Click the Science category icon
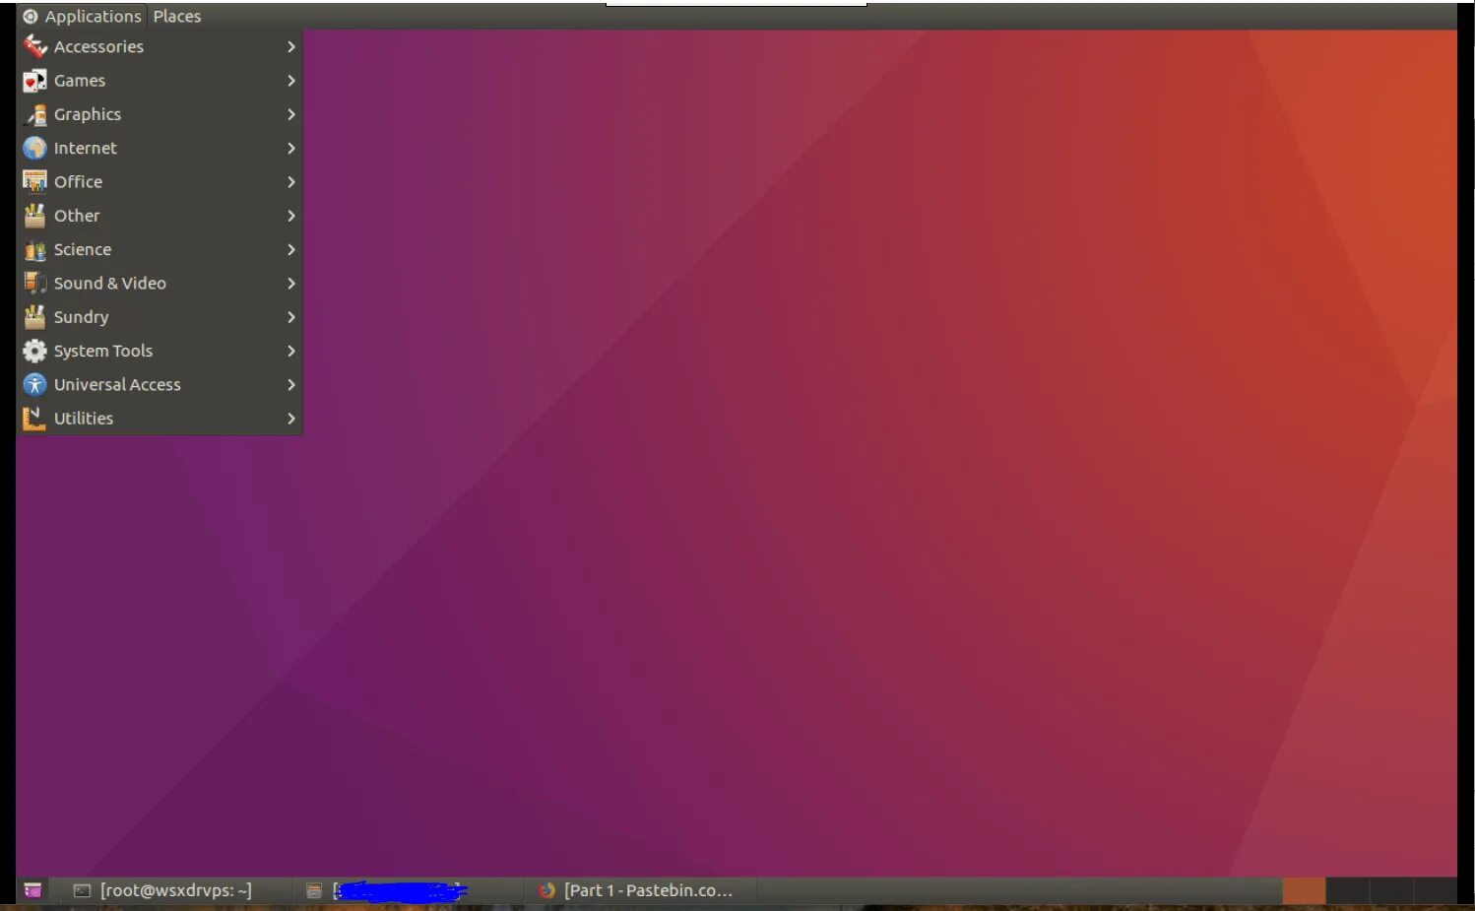The width and height of the screenshot is (1475, 911). point(34,249)
